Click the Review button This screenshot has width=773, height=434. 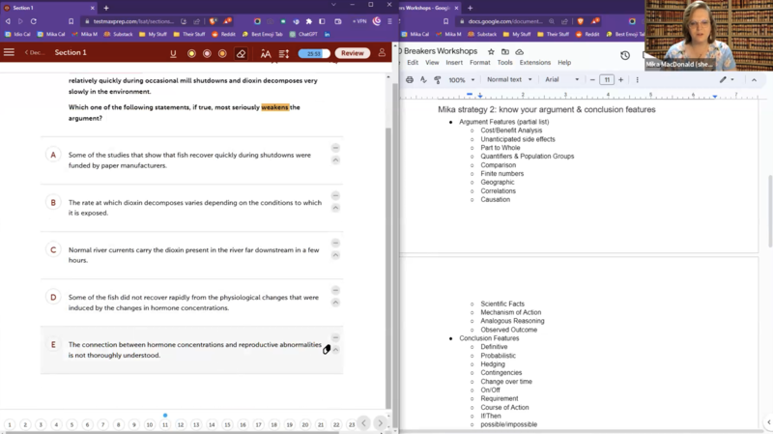(352, 53)
